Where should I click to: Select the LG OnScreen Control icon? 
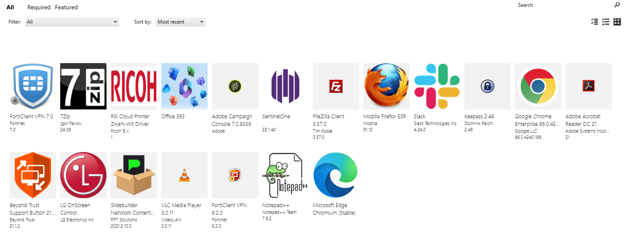tap(83, 175)
